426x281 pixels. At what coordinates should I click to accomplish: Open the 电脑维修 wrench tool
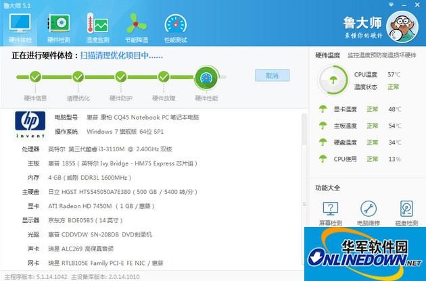click(x=369, y=213)
